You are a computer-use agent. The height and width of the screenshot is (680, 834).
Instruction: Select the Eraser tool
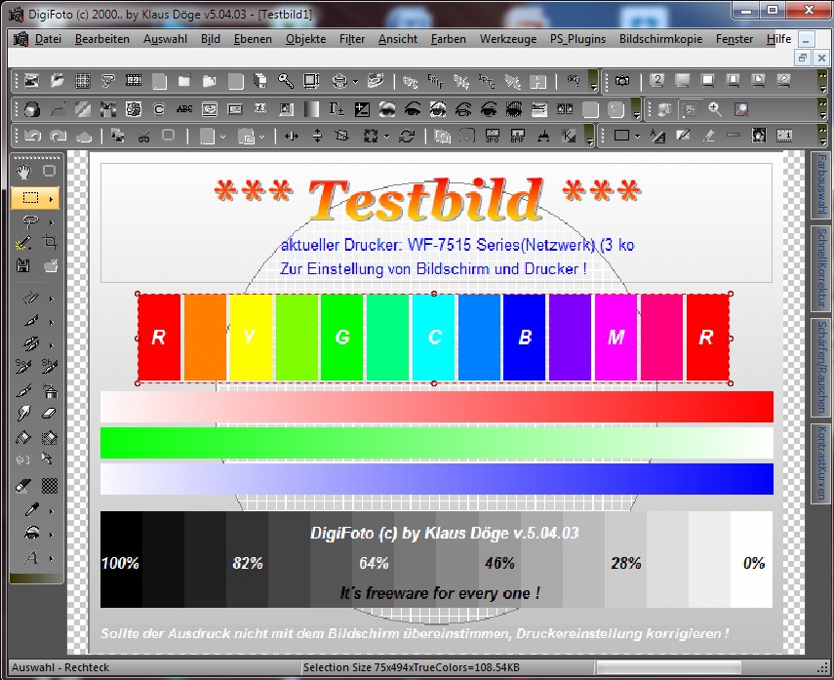49,414
